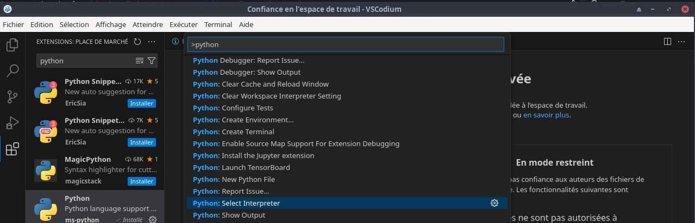Click the Extensions icon in activity bar
This screenshot has height=223, width=695.
12,149
